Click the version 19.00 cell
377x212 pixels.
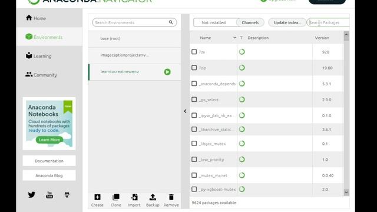328,68
